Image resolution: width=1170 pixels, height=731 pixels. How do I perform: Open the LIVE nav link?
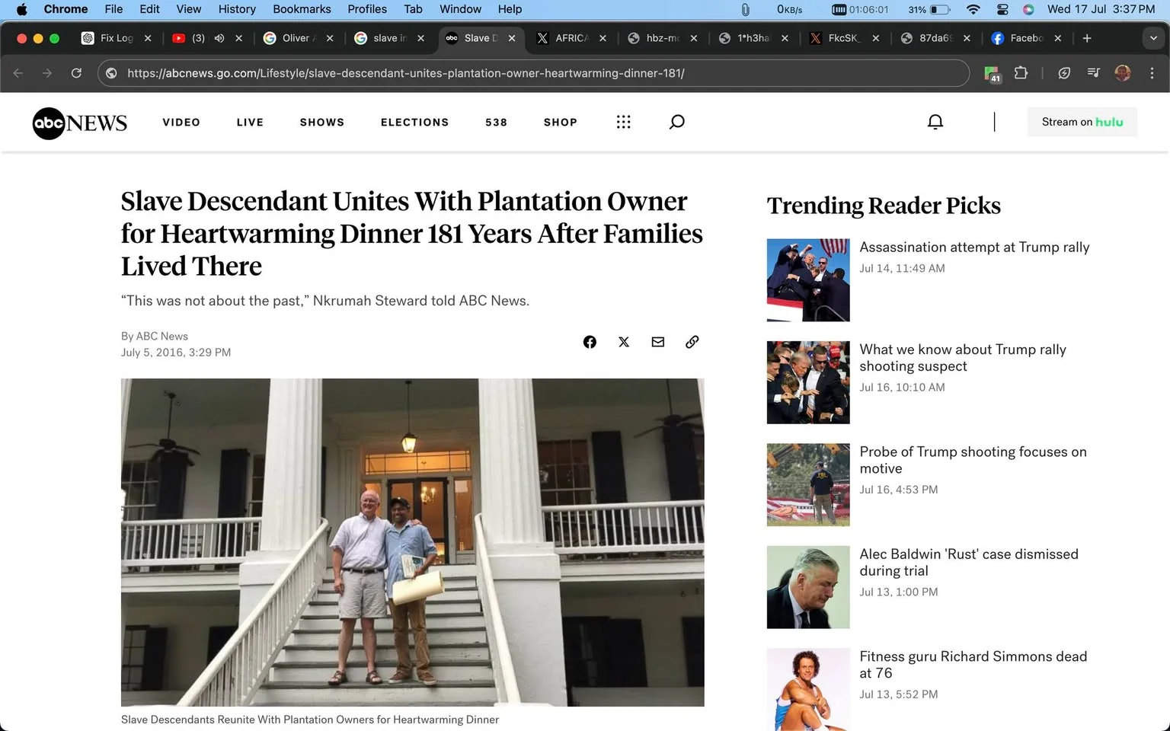[x=250, y=122]
